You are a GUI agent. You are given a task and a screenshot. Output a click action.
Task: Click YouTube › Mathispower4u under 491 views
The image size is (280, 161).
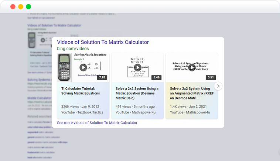pyautogui.click(x=136, y=112)
